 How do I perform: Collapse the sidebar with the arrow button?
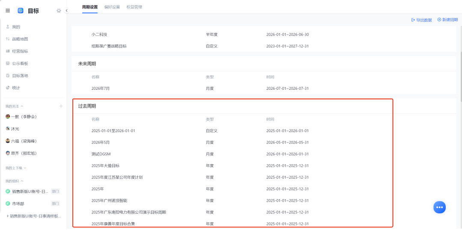[x=67, y=11]
